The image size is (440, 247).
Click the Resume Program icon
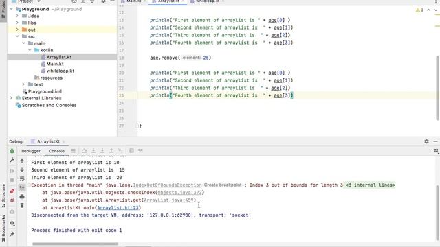(12, 171)
